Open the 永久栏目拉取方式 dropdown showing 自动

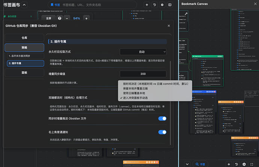pyautogui.click(x=143, y=52)
